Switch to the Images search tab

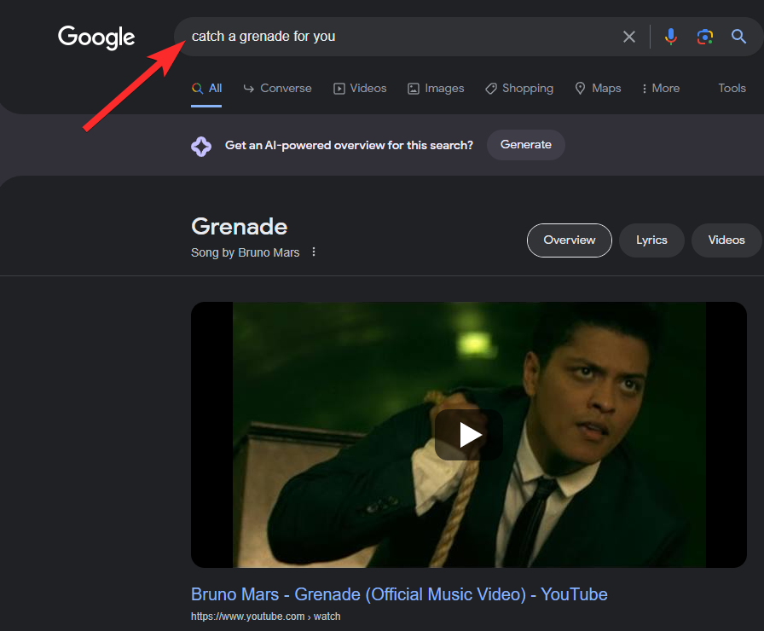point(436,88)
